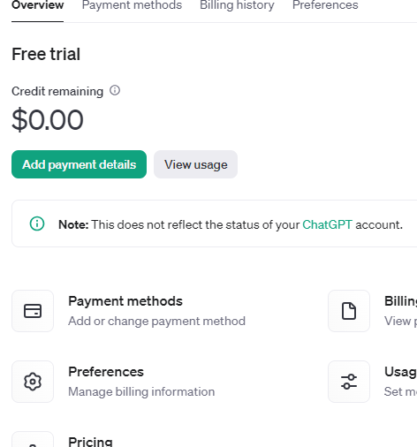The image size is (417, 447).
Task: Click the Add payment details button
Action: tap(79, 164)
